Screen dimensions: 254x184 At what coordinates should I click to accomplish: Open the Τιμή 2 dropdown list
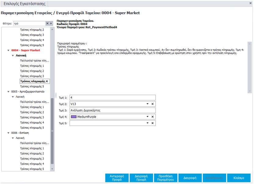(147, 104)
